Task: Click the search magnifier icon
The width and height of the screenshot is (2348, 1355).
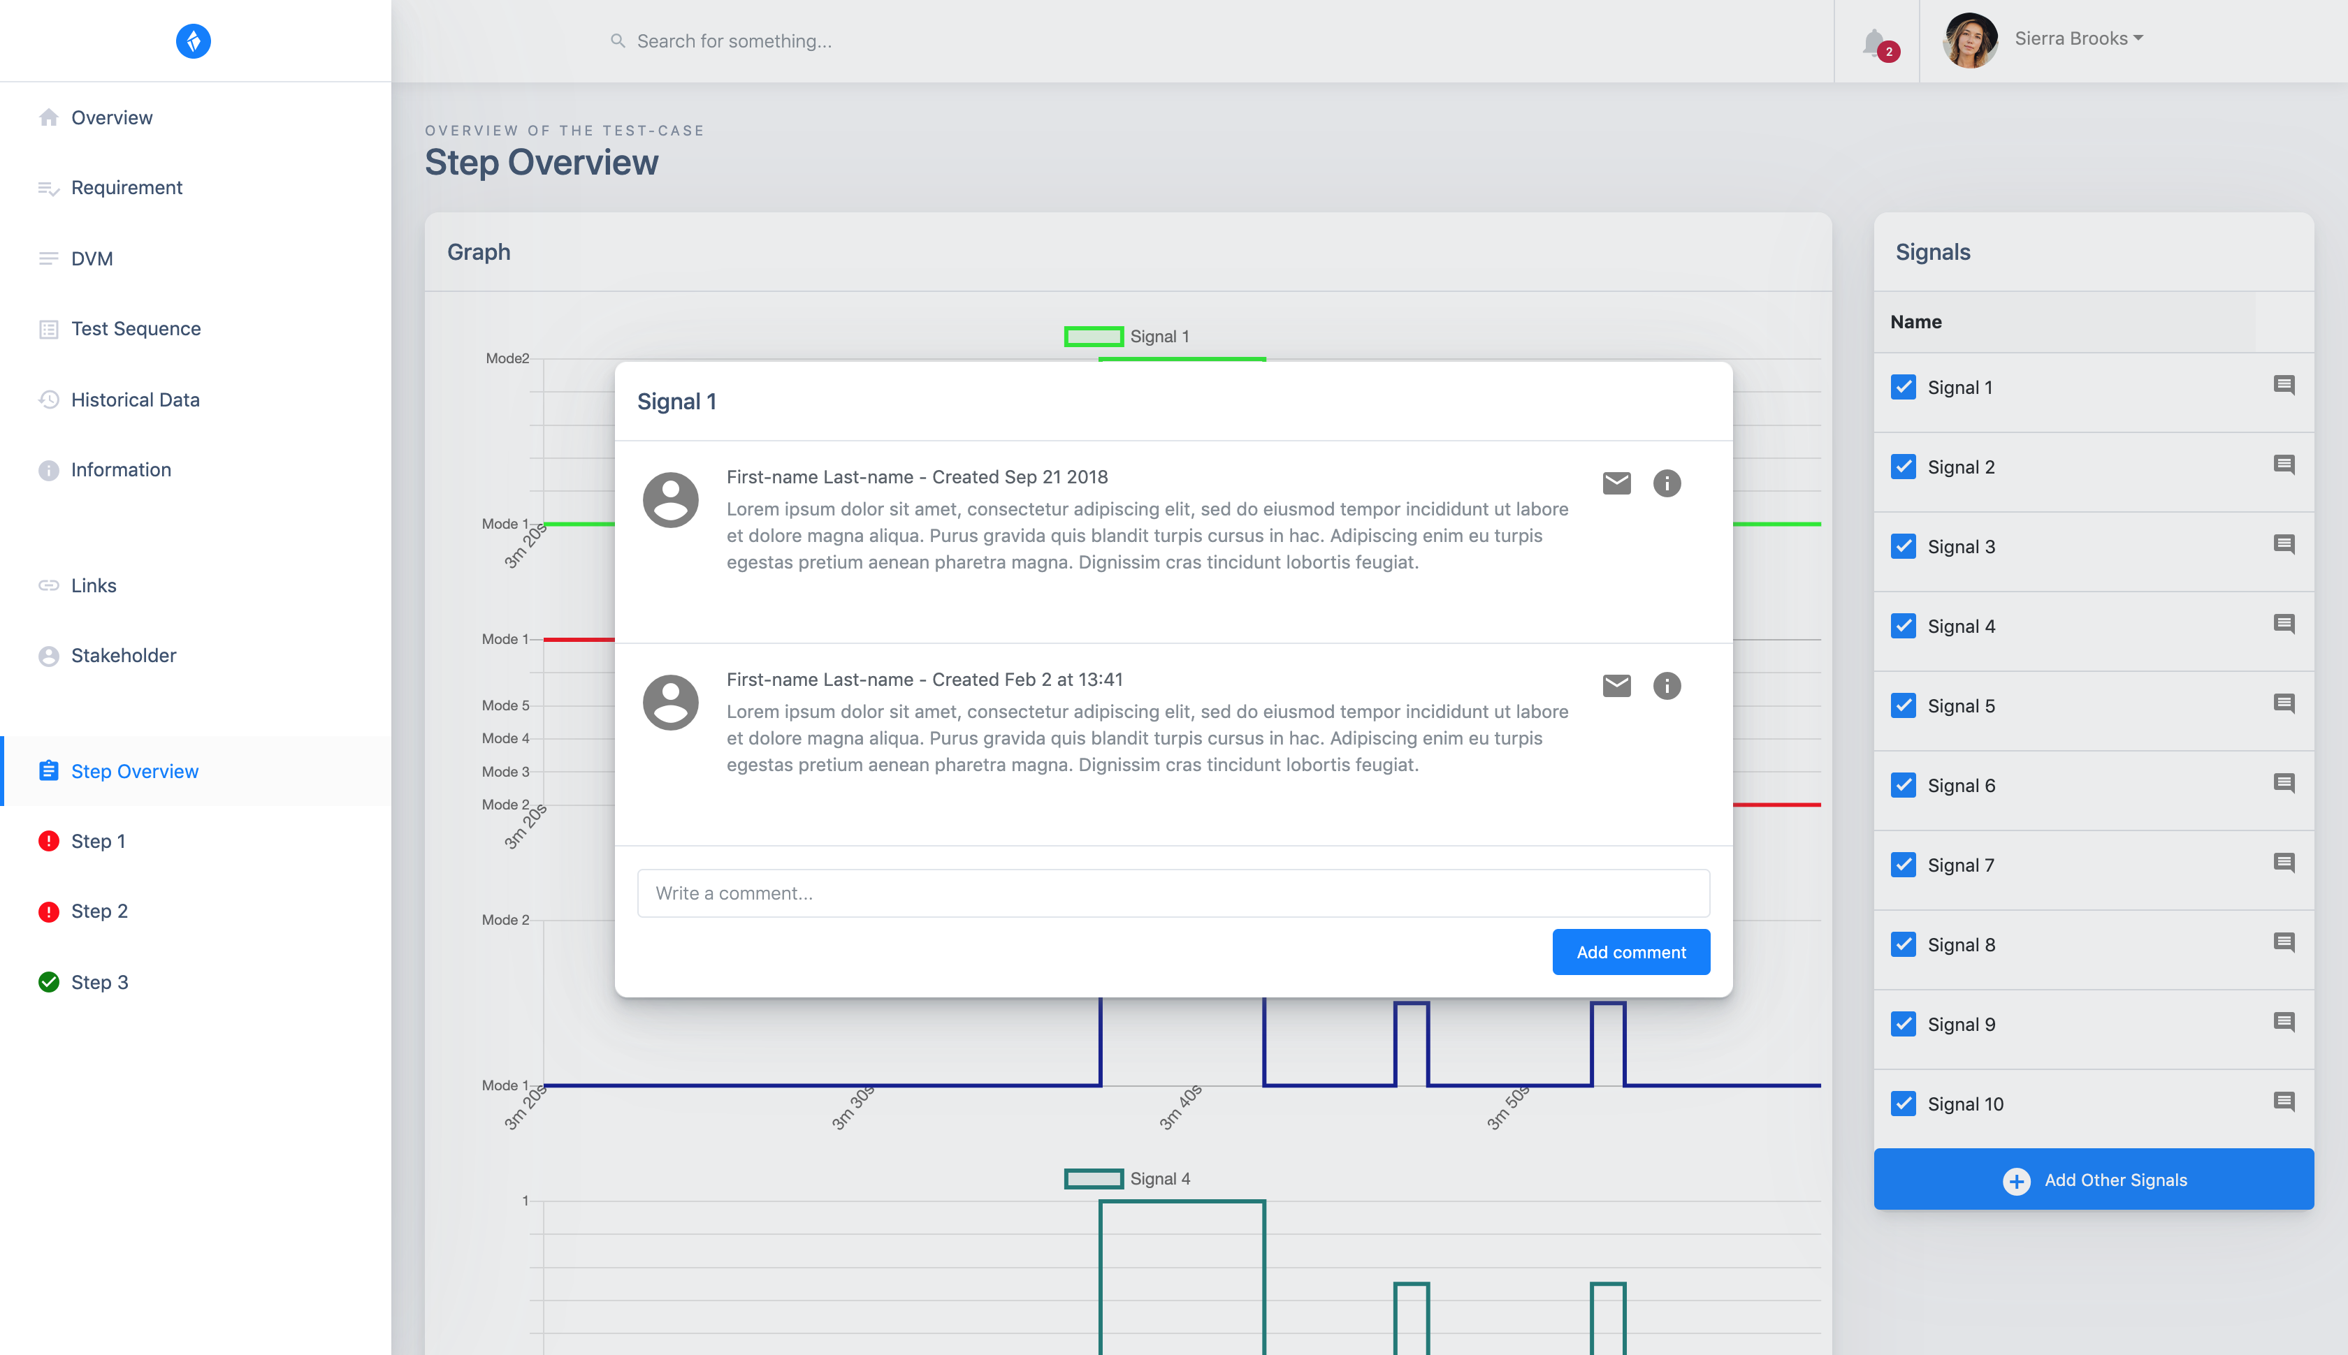Action: click(617, 41)
